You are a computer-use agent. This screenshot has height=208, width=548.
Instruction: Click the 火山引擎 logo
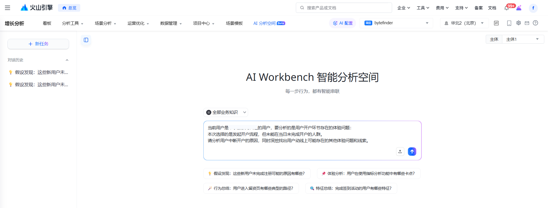click(x=37, y=8)
